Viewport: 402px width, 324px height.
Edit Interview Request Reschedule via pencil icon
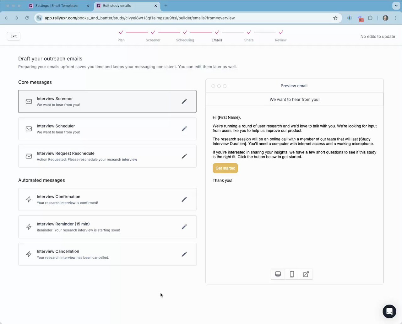click(184, 156)
